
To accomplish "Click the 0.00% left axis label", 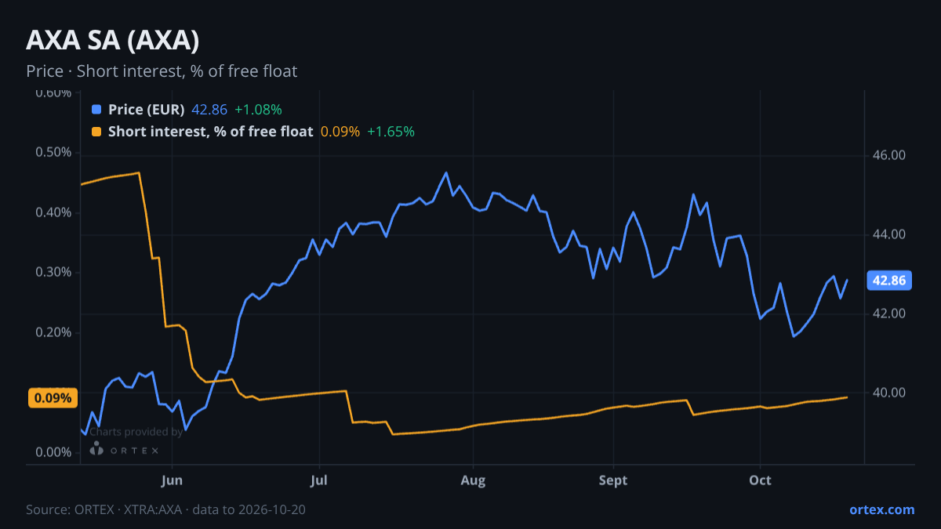I will pyautogui.click(x=53, y=452).
